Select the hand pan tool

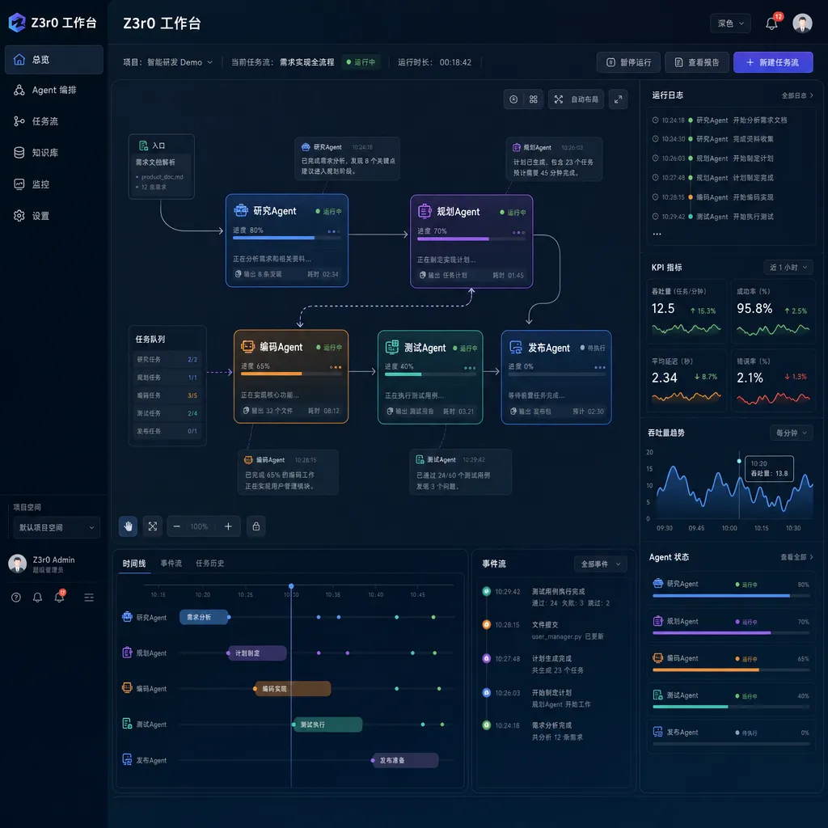[x=128, y=526]
